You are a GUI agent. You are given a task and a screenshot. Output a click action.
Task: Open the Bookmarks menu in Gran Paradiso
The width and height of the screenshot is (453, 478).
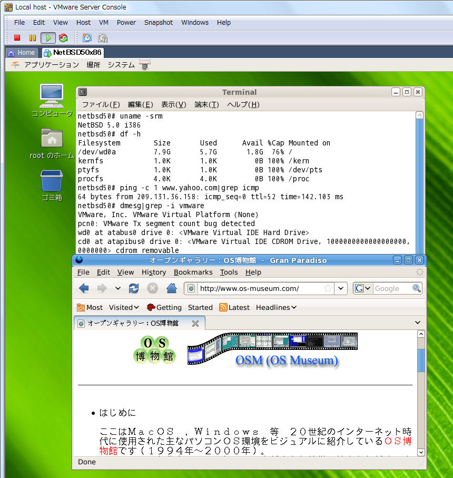(x=193, y=272)
